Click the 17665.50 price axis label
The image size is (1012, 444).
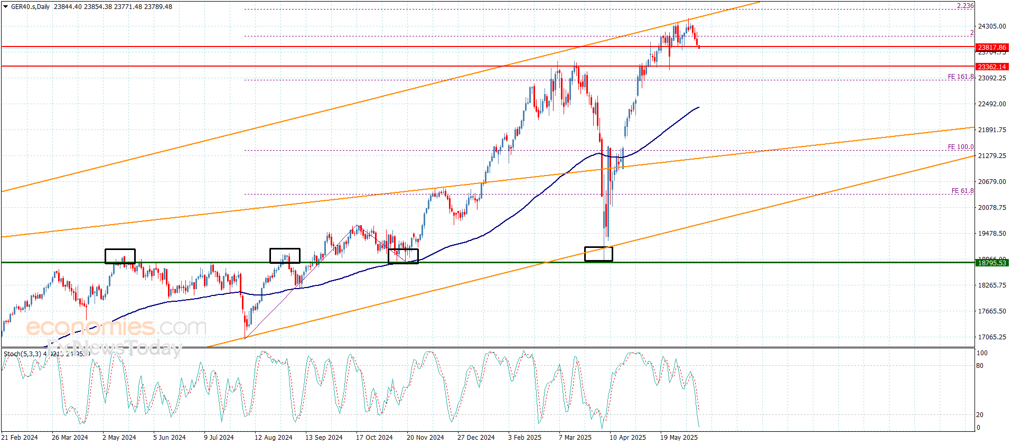(x=992, y=311)
